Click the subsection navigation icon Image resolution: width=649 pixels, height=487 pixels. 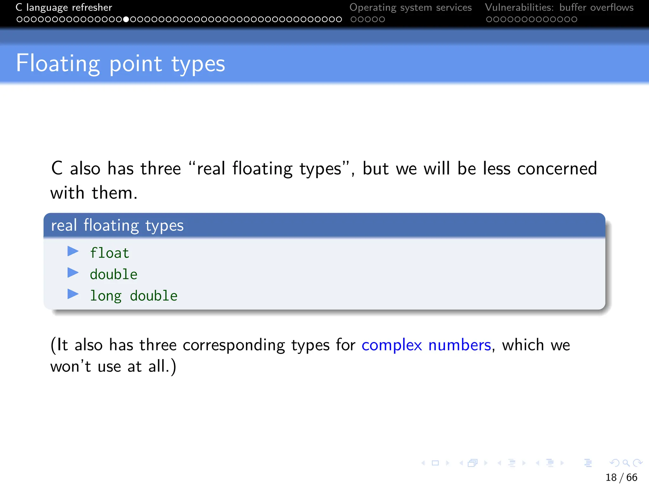(511, 463)
